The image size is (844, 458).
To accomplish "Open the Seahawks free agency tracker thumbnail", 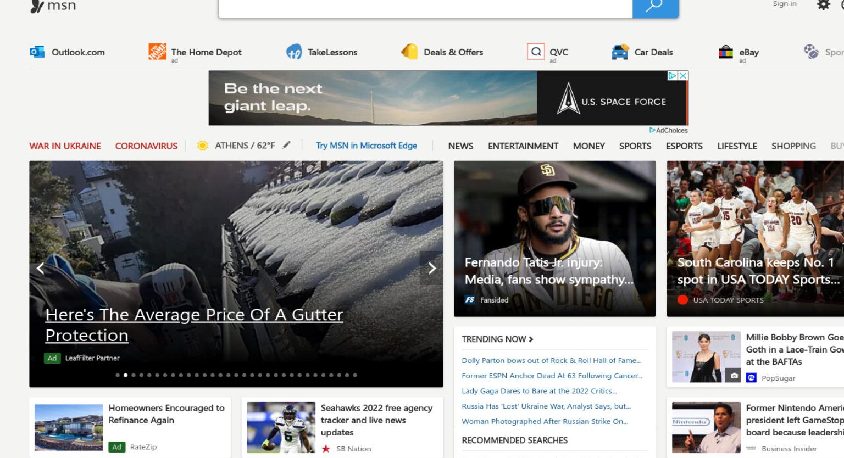I will click(x=281, y=427).
